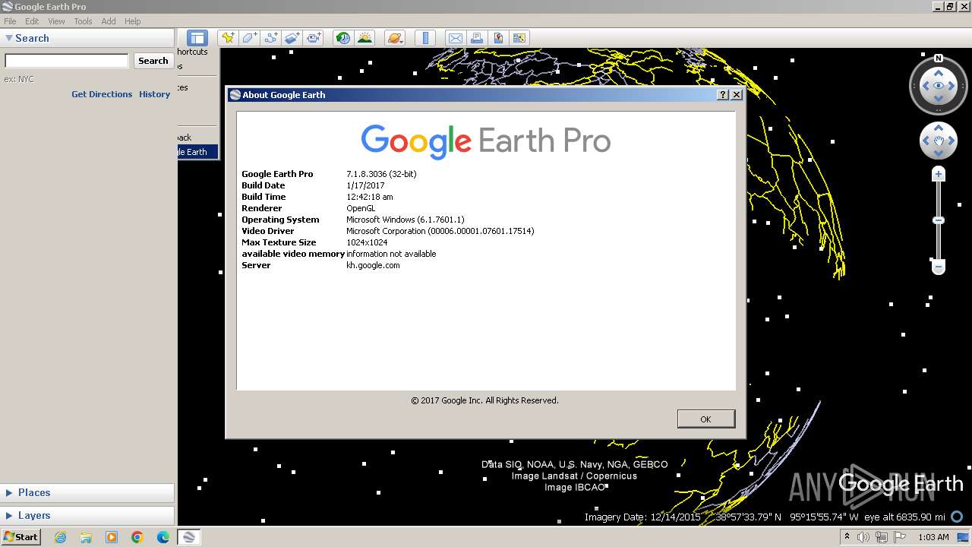Image resolution: width=972 pixels, height=547 pixels.
Task: Open the planet switcher dropdown icon
Action: pyautogui.click(x=395, y=38)
